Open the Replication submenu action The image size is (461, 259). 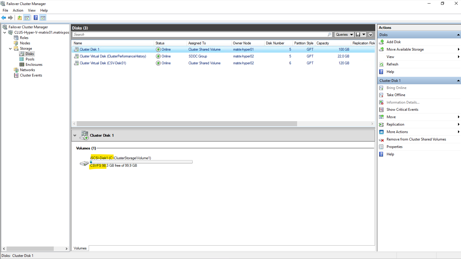[395, 124]
